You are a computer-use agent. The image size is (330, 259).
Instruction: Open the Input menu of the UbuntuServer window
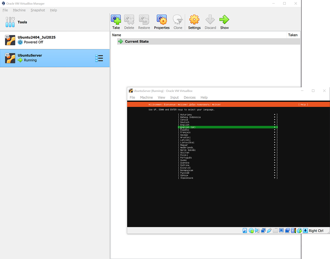(x=174, y=98)
